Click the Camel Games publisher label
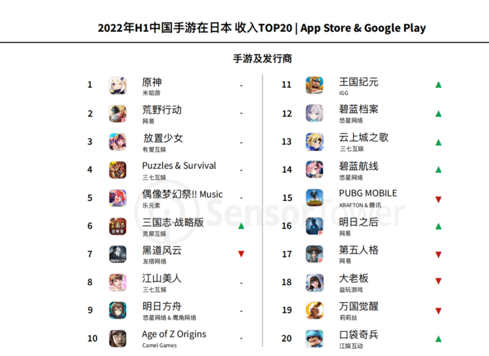Viewport: 489px width, 356px height. [x=159, y=345]
